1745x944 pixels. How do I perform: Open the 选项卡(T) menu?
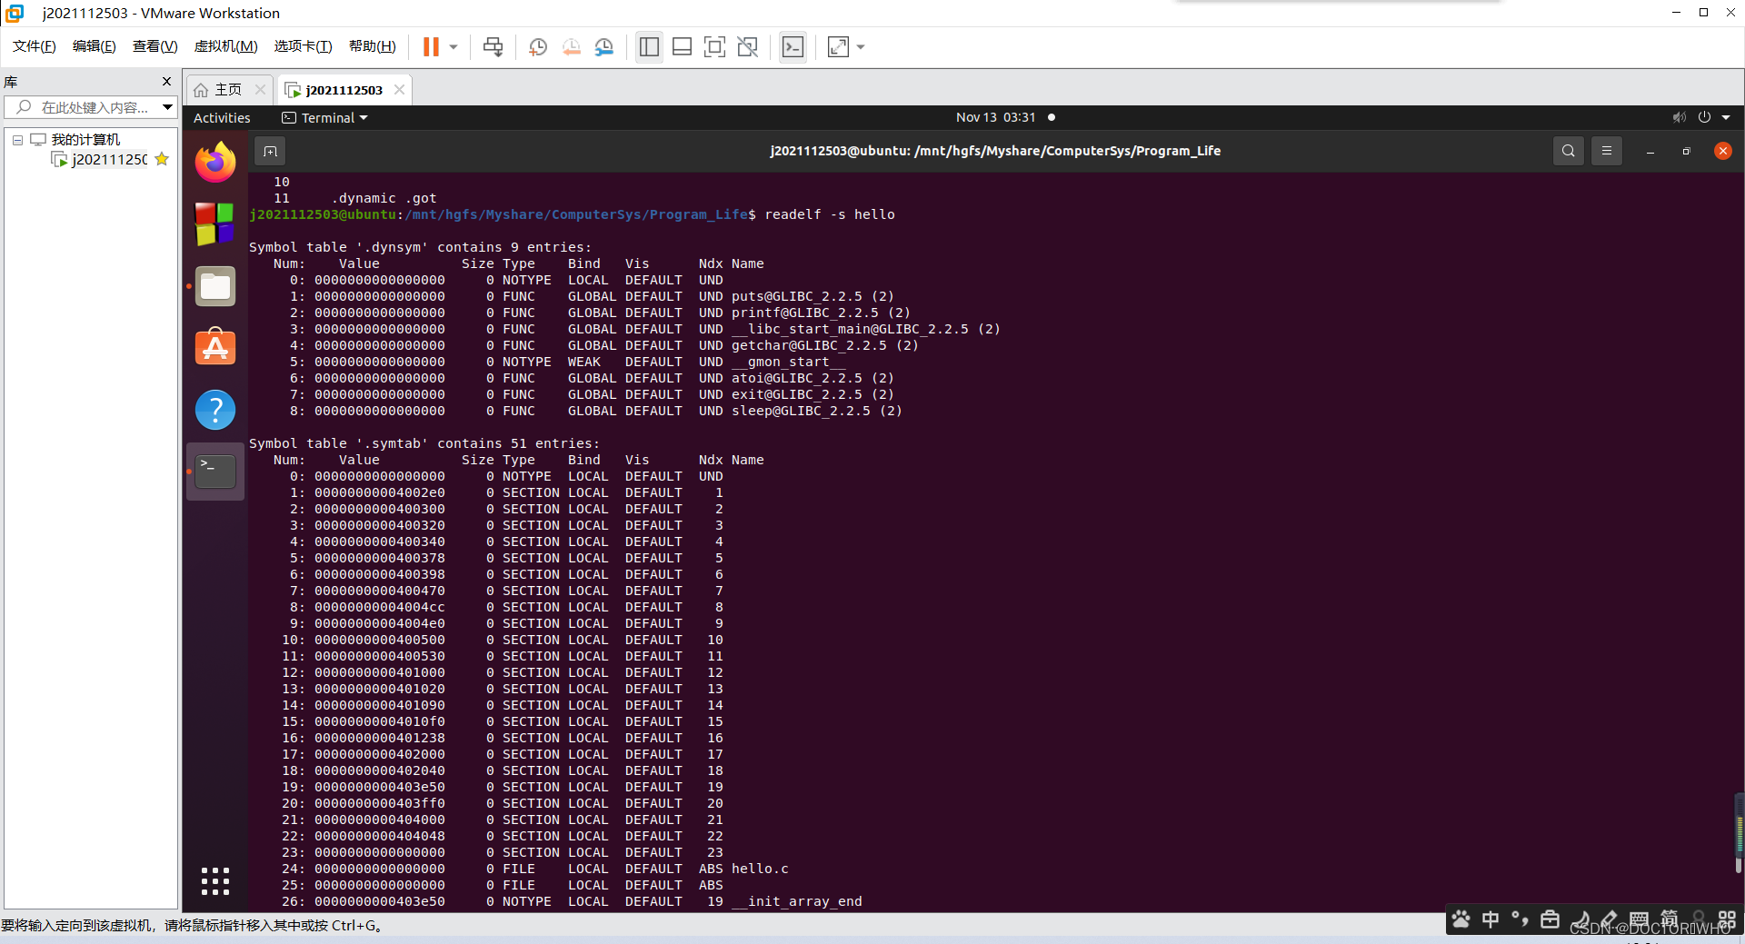coord(304,46)
